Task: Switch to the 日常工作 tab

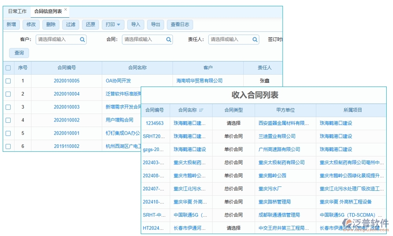Action: coord(18,11)
